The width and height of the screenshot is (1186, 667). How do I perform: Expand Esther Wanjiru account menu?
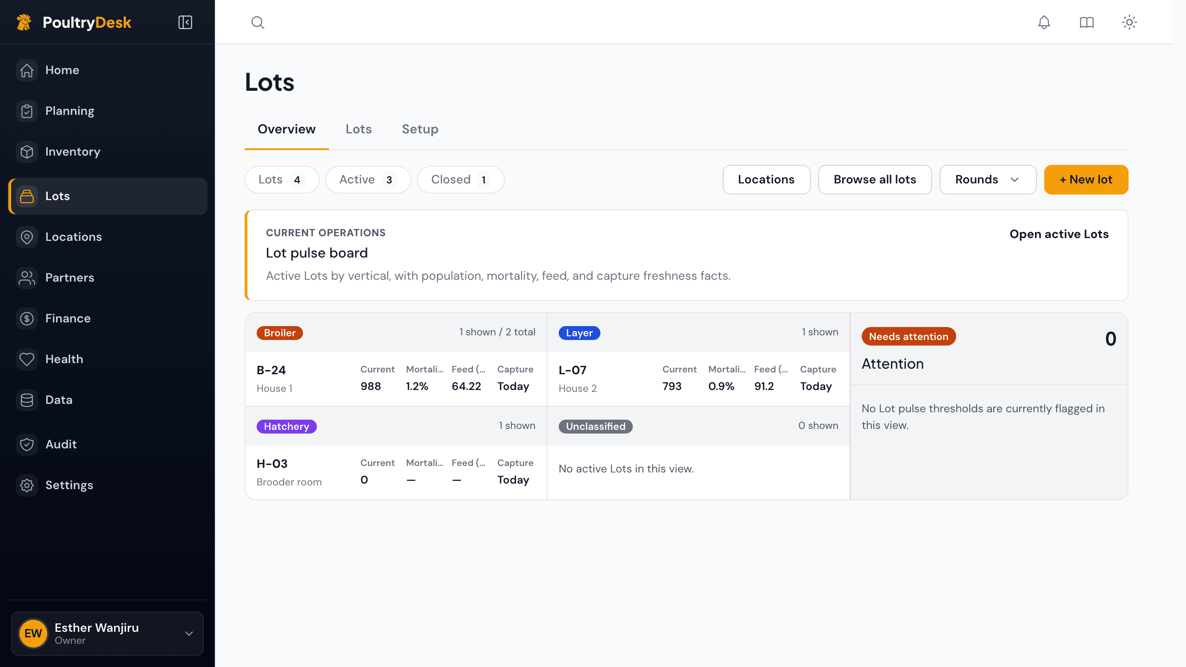click(x=107, y=633)
